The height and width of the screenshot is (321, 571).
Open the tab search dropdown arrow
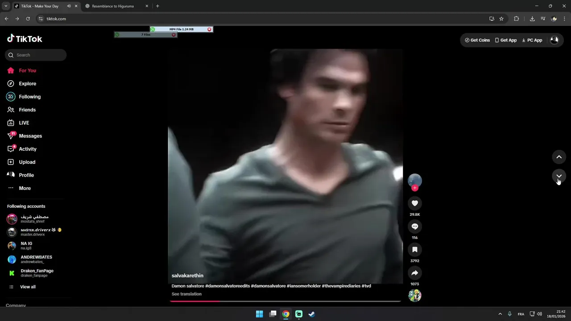pos(6,6)
